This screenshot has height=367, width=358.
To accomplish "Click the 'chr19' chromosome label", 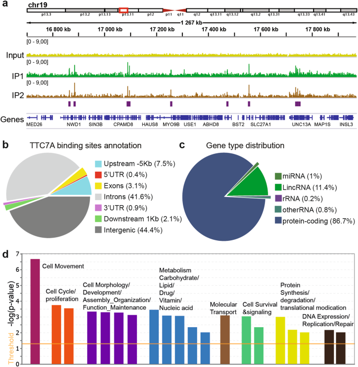I will [x=38, y=5].
